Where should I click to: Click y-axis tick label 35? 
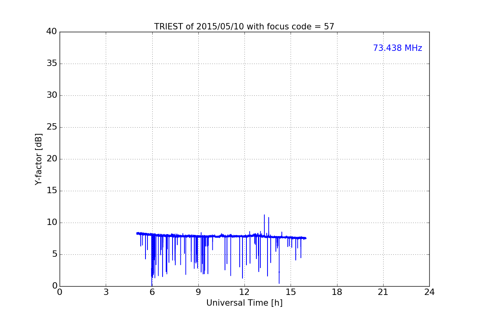pos(52,64)
